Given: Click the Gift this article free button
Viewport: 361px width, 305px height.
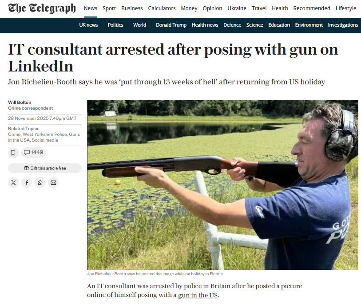Looking at the screenshot, I should point(45,168).
